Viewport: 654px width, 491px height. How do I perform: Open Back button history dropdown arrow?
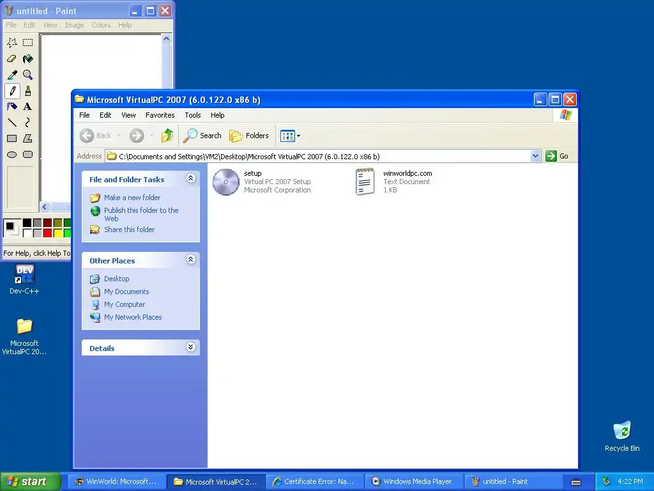(119, 136)
